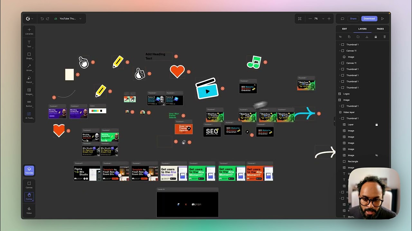
Task: Unlock the locked Layer row
Action: (377, 124)
